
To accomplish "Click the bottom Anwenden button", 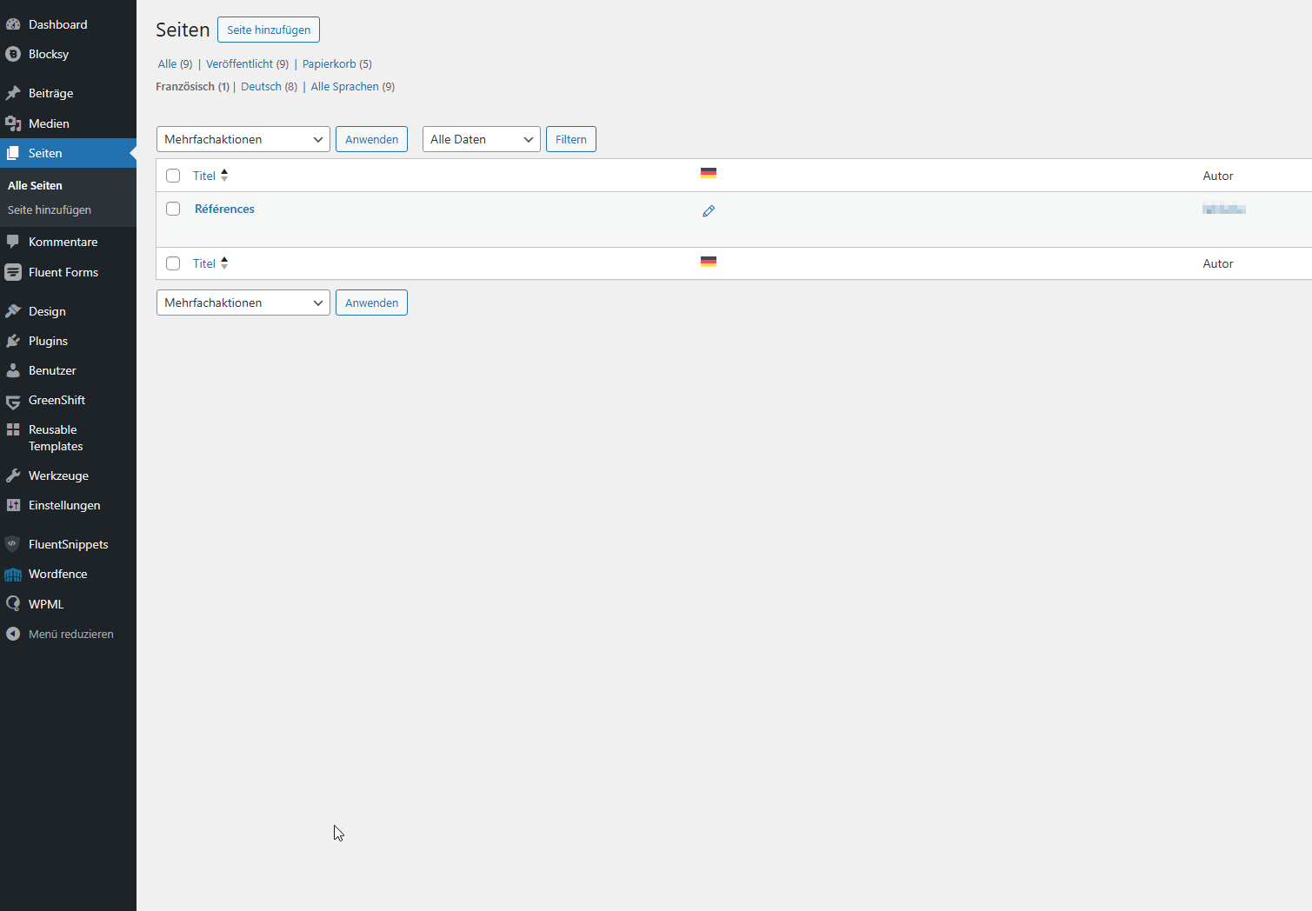I will click(371, 303).
